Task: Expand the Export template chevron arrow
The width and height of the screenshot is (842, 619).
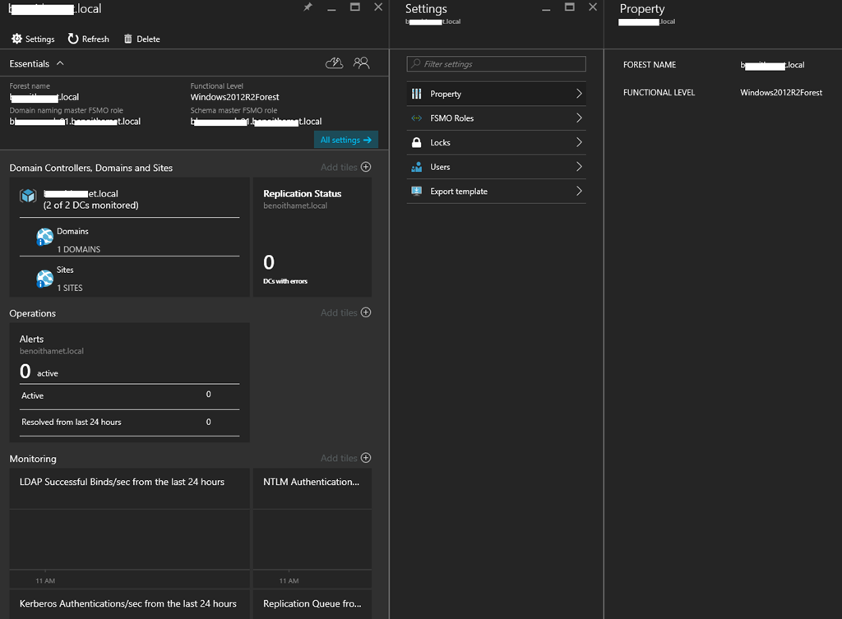Action: coord(579,192)
